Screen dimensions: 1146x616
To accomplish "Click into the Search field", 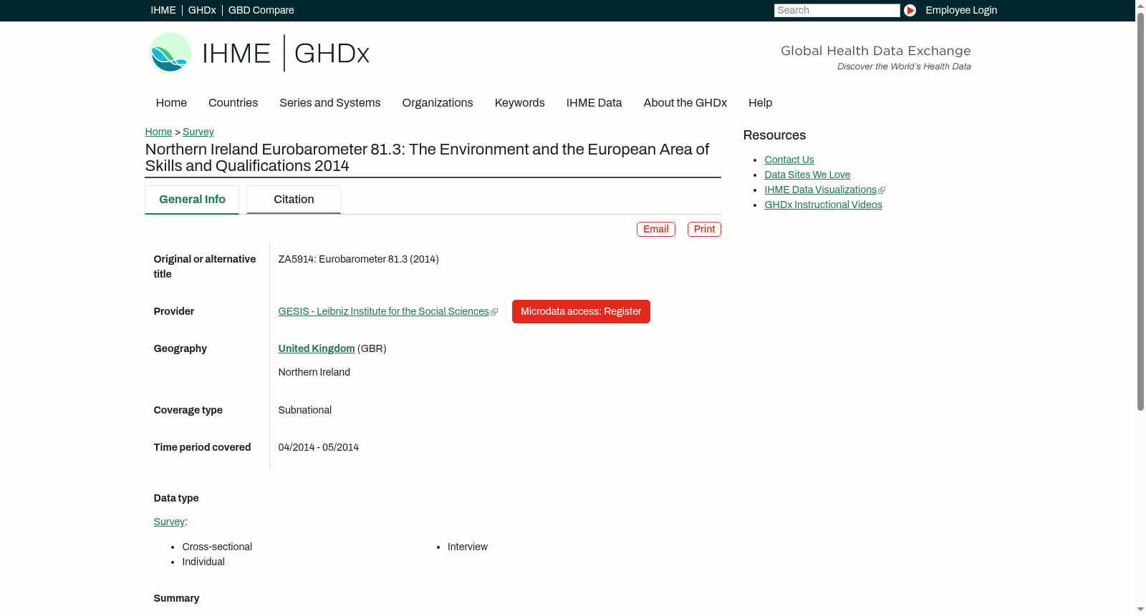I will (837, 10).
